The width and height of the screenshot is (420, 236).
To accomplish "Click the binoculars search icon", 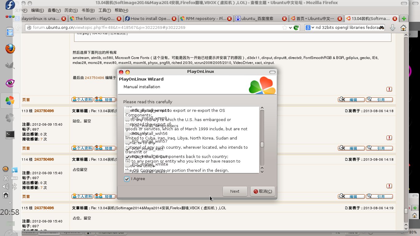I will pos(382,28).
